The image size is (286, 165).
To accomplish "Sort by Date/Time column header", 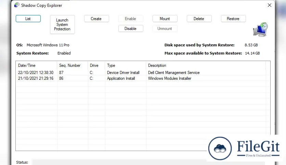I will 37,65.
